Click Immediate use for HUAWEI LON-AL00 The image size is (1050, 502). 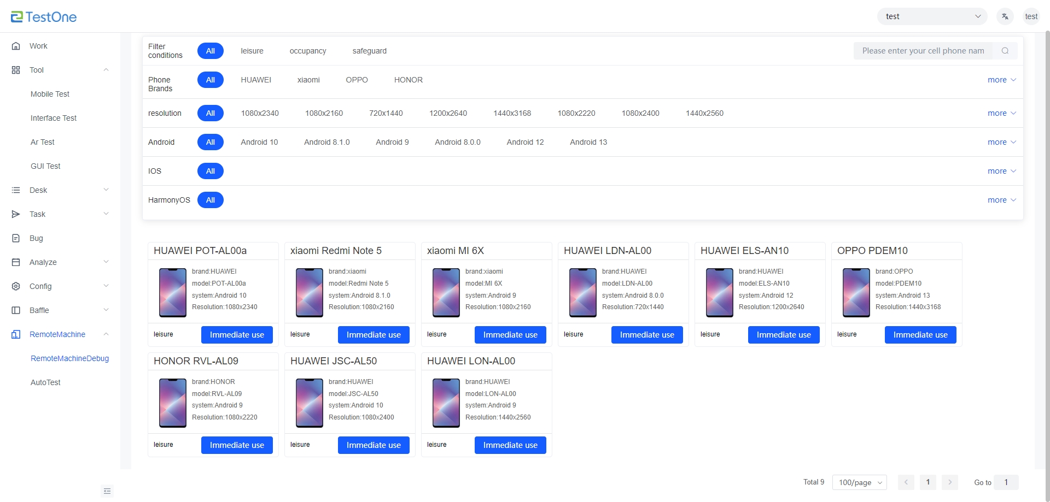[510, 445]
